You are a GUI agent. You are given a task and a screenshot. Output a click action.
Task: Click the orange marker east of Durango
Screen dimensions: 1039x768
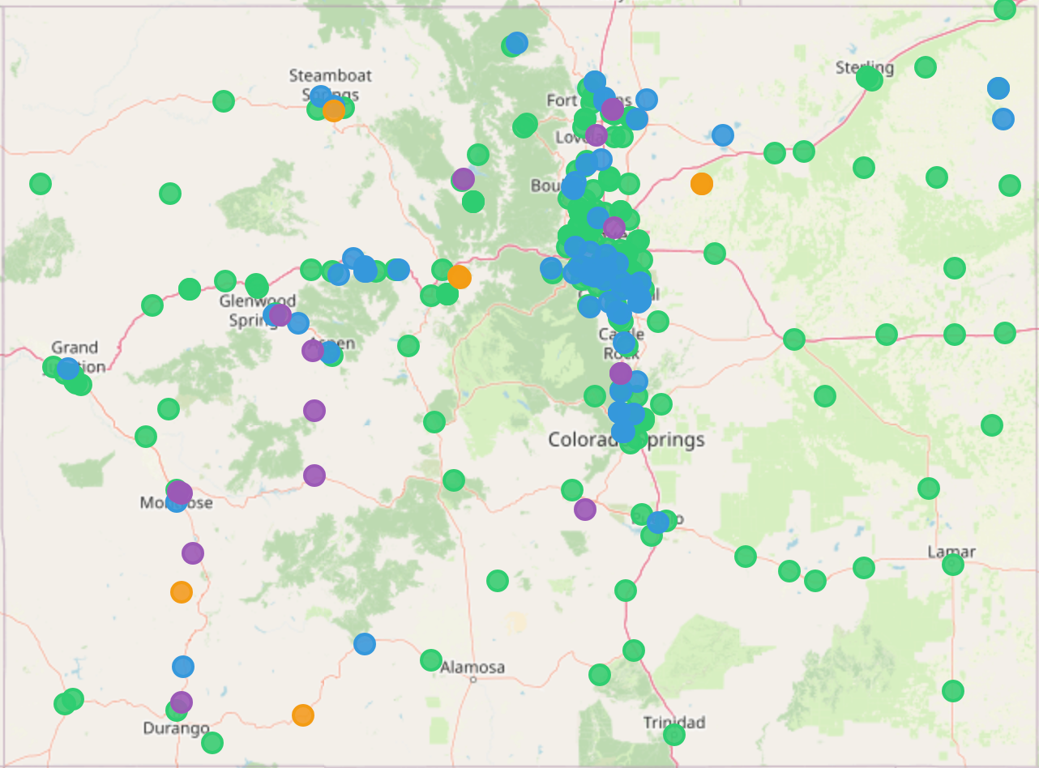(x=302, y=715)
